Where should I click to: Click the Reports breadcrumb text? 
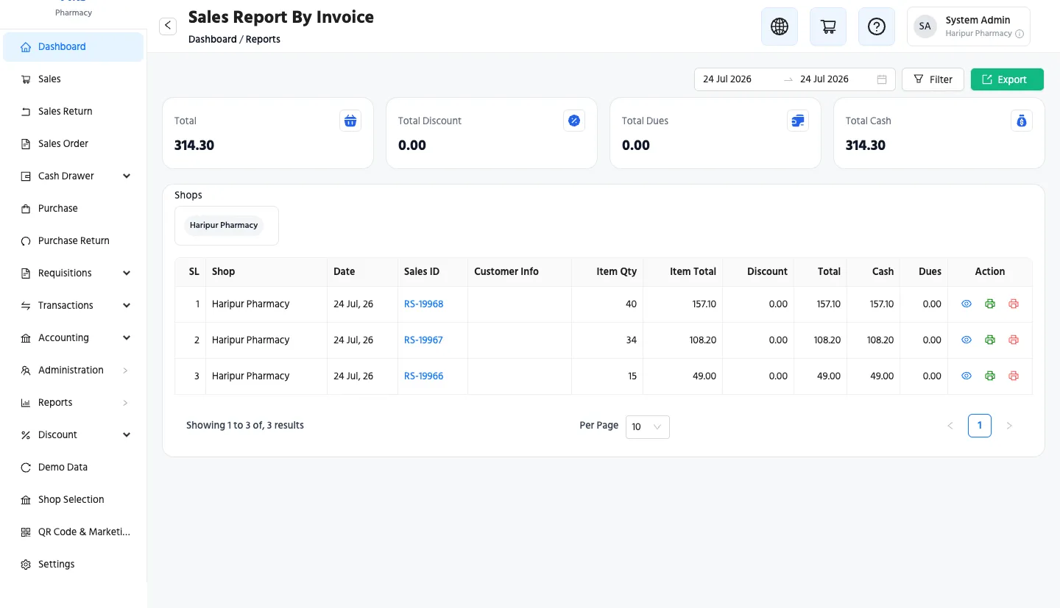[x=263, y=39]
